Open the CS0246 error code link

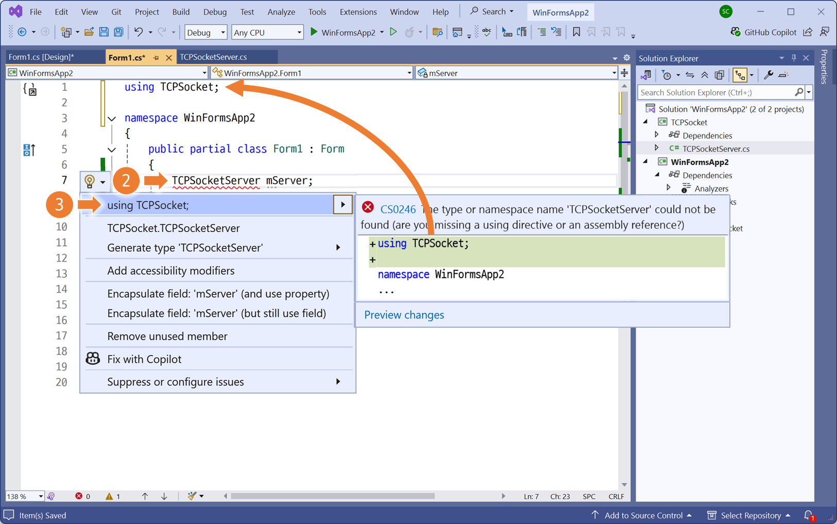pyautogui.click(x=398, y=209)
